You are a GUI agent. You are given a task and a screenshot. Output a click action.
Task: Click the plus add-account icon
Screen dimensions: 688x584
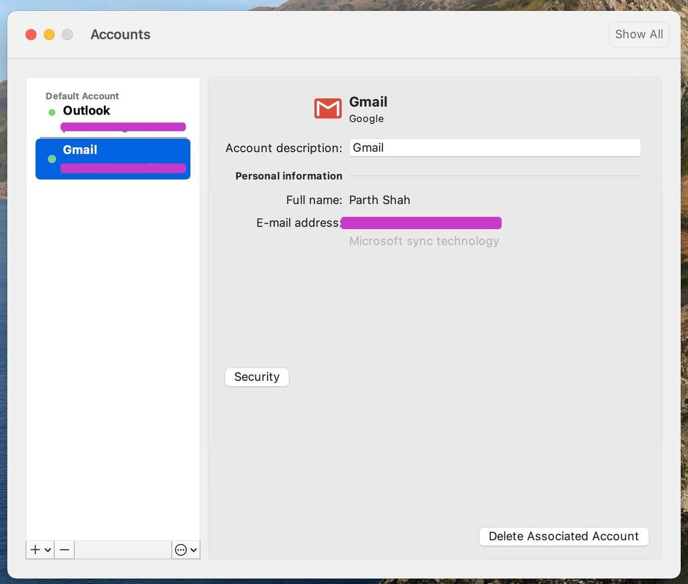click(35, 550)
